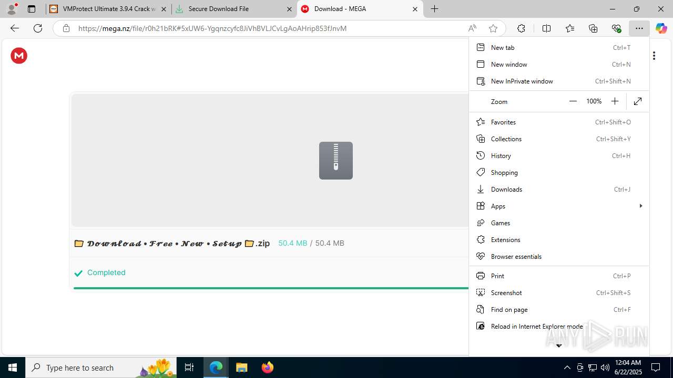Open Collections from the menu
Image resolution: width=673 pixels, height=378 pixels.
[559, 139]
